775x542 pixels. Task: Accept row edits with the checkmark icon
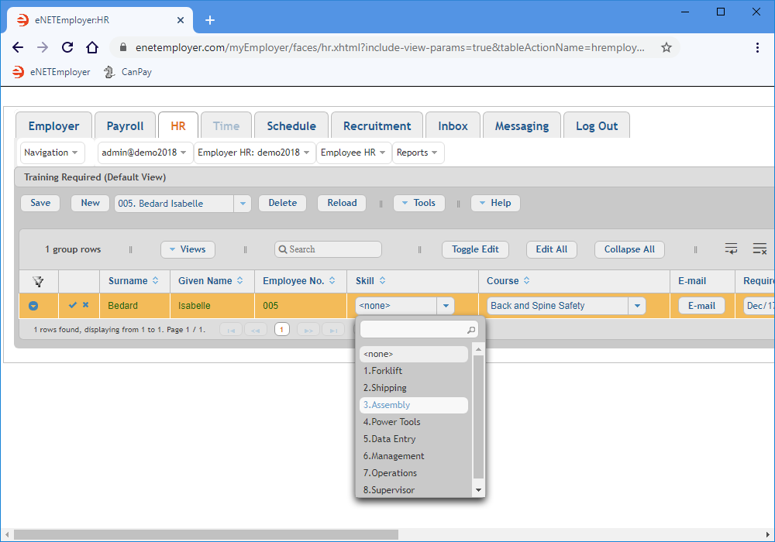[x=73, y=305]
